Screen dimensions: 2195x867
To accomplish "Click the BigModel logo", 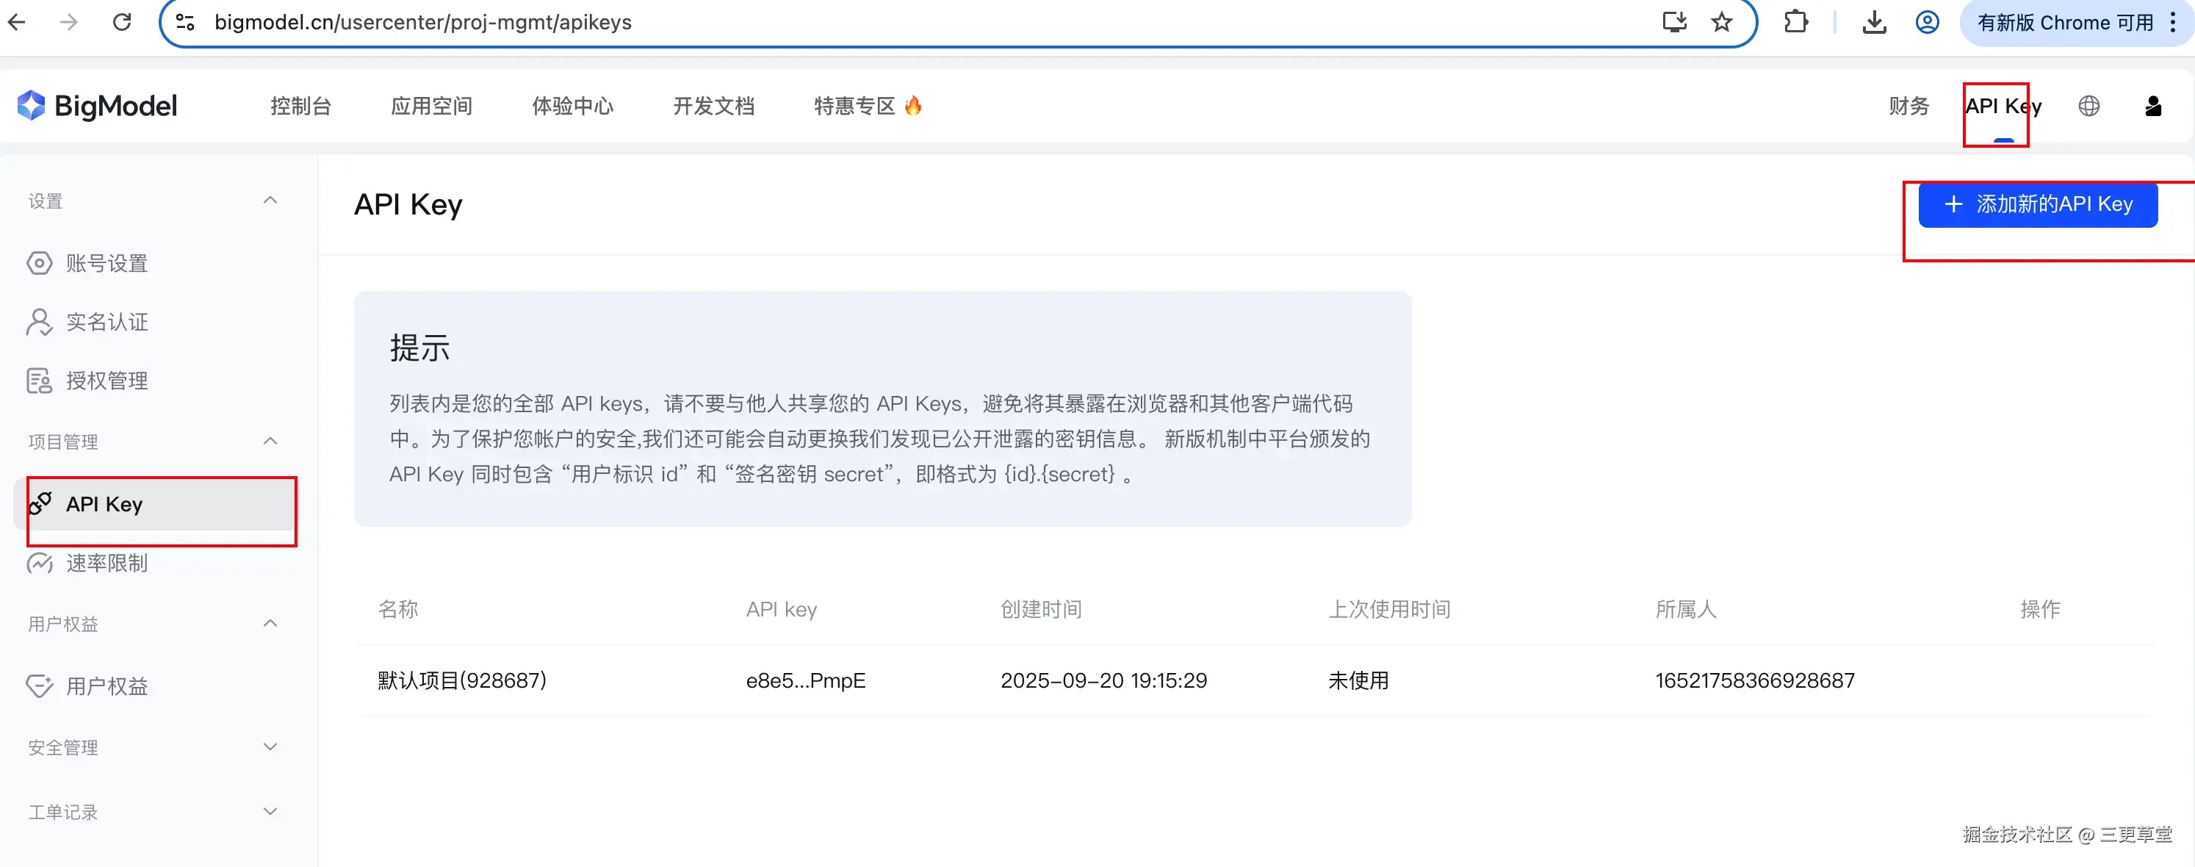I will [x=97, y=105].
